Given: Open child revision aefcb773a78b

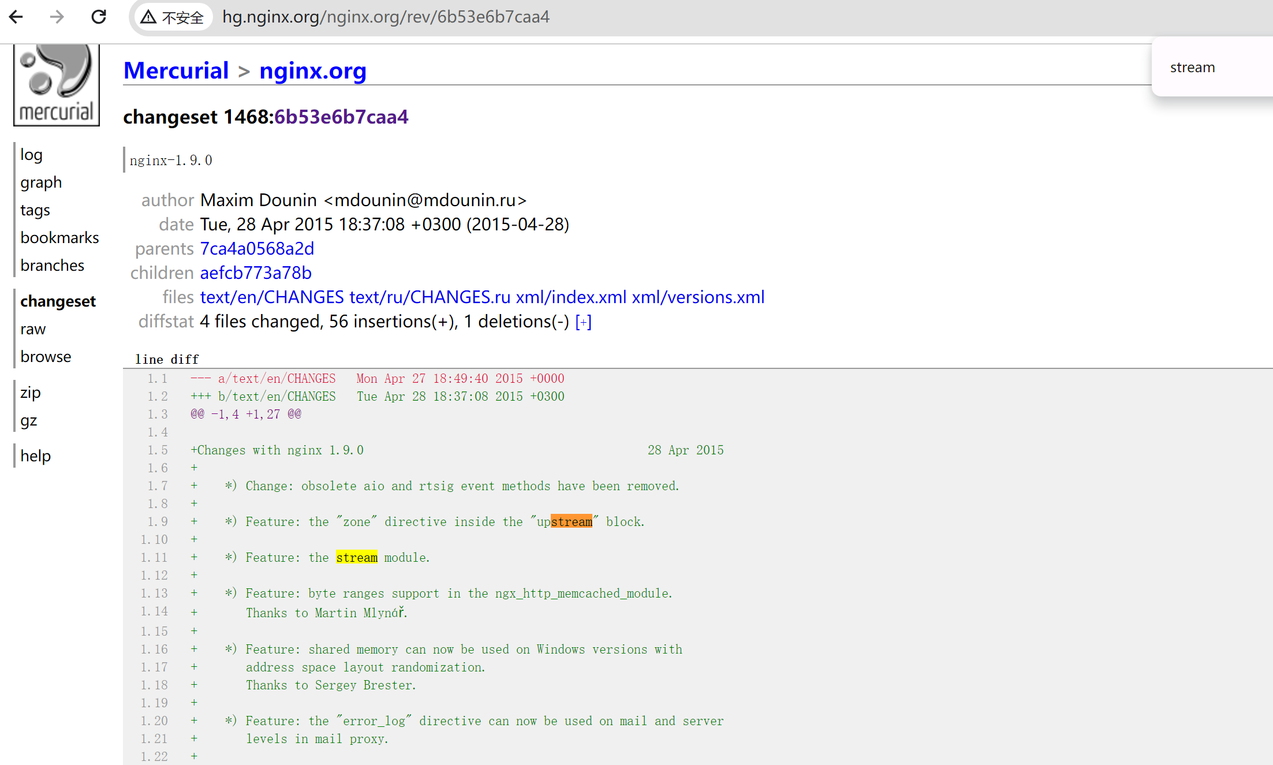Looking at the screenshot, I should [256, 273].
